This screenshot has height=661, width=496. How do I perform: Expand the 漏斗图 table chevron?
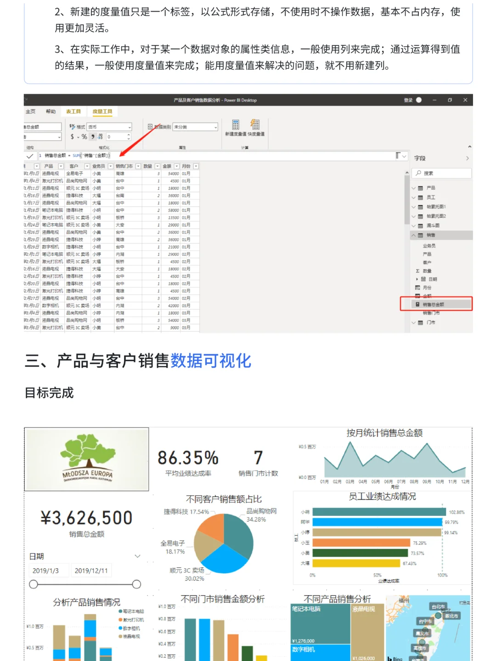tap(413, 226)
